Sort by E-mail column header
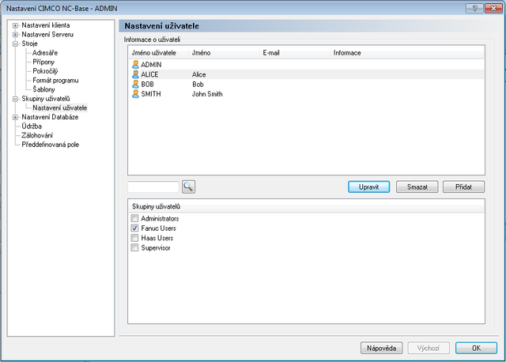Viewport: 506px width, 362px height. pos(295,53)
